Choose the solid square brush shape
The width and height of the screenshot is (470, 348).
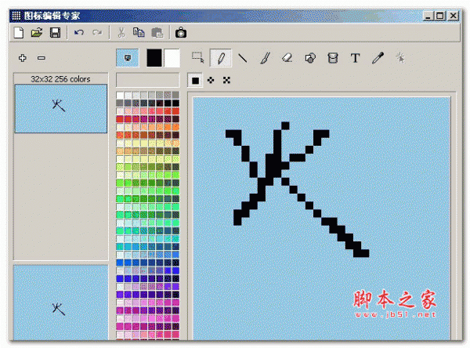coord(195,81)
